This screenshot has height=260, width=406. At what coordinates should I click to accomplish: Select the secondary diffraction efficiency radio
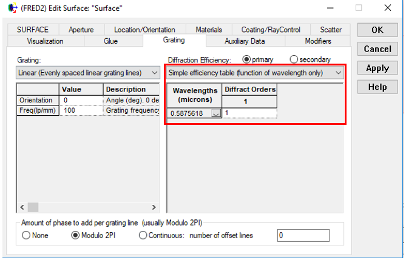coord(294,59)
